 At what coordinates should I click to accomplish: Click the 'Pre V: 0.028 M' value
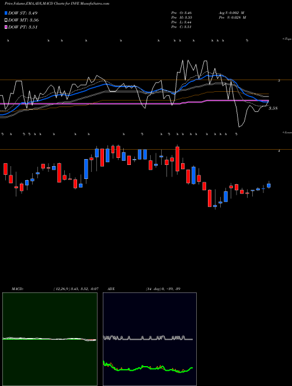pyautogui.click(x=232, y=18)
